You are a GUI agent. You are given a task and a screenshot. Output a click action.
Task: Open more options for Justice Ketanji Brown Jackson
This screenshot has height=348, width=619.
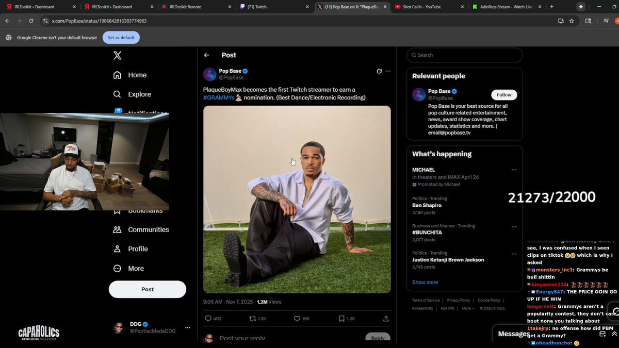point(514,254)
